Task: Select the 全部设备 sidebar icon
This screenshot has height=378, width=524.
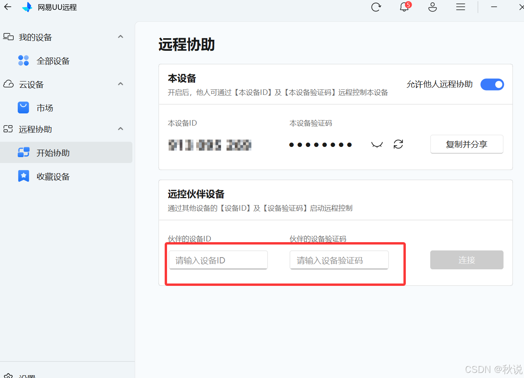Action: [24, 60]
